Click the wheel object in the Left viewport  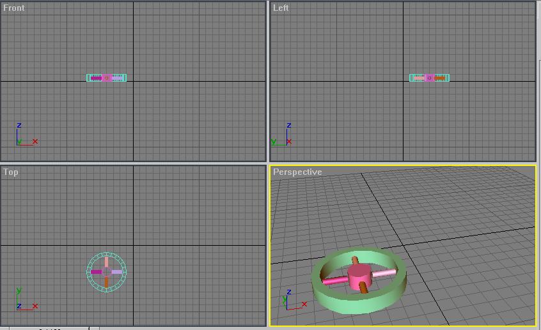429,78
